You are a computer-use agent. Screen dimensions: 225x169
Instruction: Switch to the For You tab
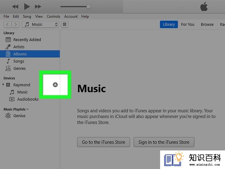click(x=188, y=24)
